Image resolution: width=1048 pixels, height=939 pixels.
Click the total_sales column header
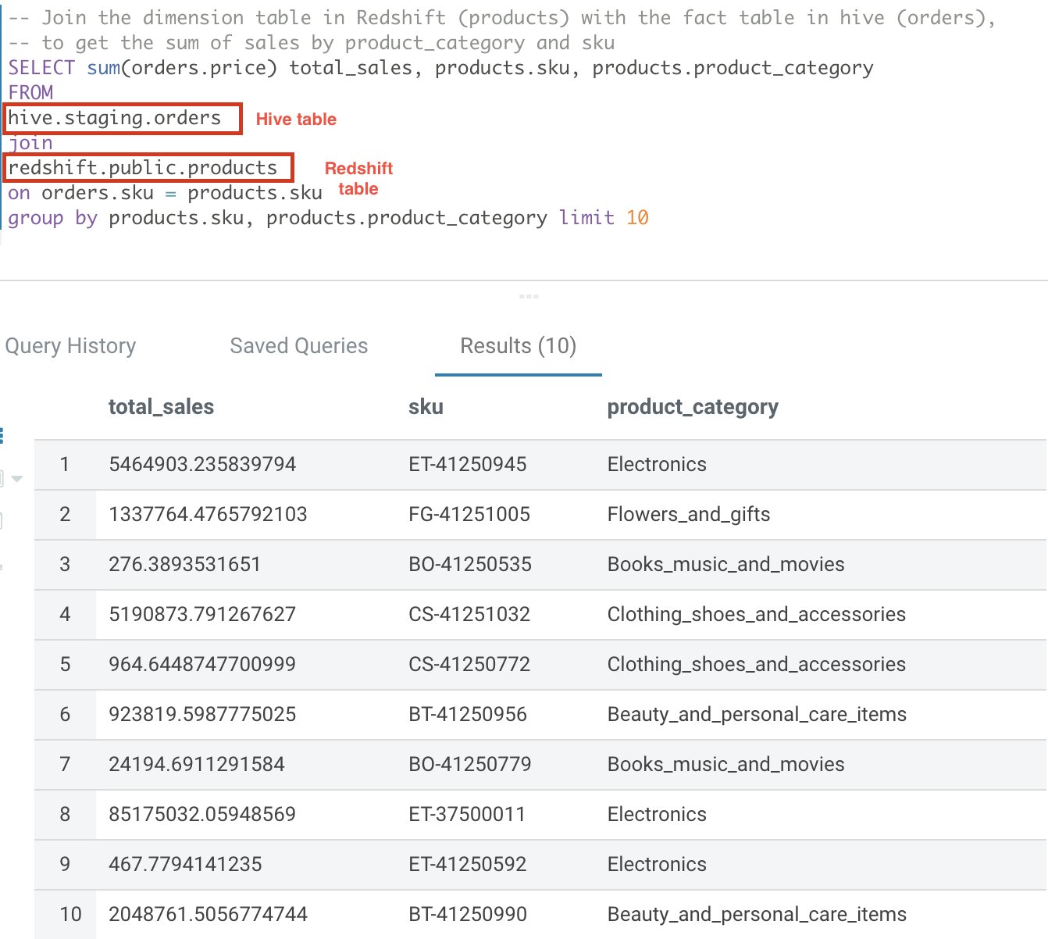tap(161, 407)
